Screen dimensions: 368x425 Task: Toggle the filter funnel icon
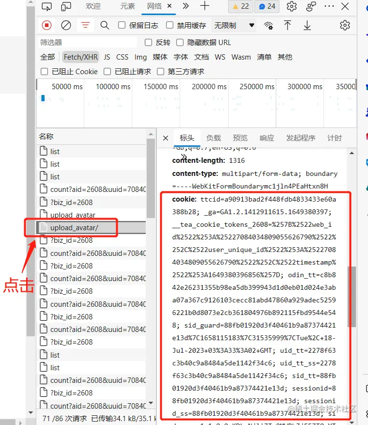coord(86,26)
